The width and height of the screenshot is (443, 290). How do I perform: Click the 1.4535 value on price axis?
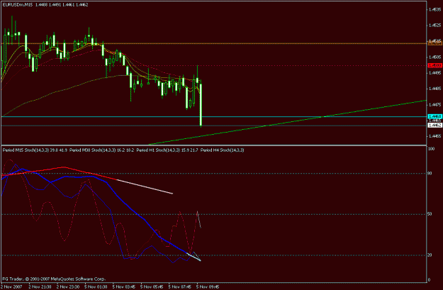pyautogui.click(x=434, y=10)
